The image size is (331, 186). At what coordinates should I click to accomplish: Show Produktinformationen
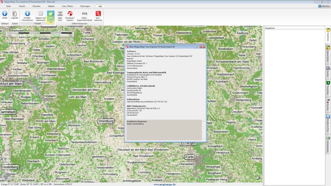pyautogui.click(x=27, y=16)
